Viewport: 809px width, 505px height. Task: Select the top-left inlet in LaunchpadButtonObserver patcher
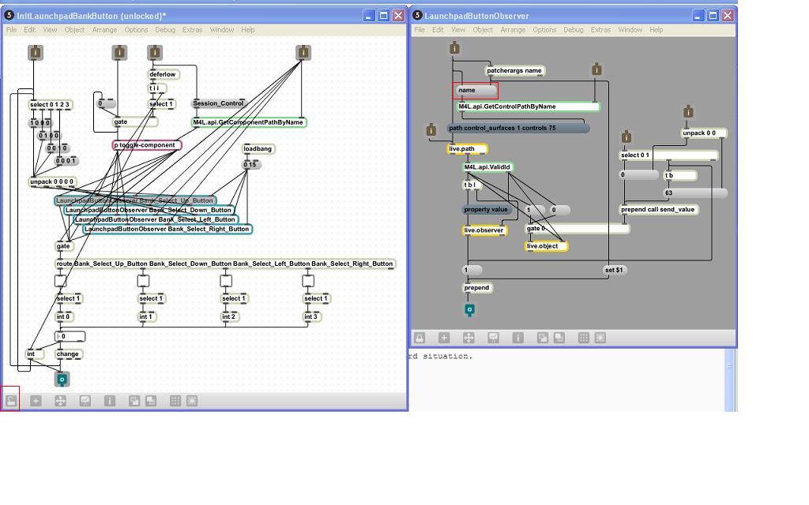pyautogui.click(x=454, y=48)
